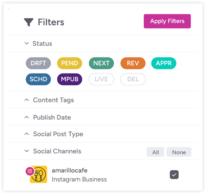This screenshot has height=194, width=206.
Task: Click the Instagram badge on amarillocafe avatar
Action: tap(30, 171)
